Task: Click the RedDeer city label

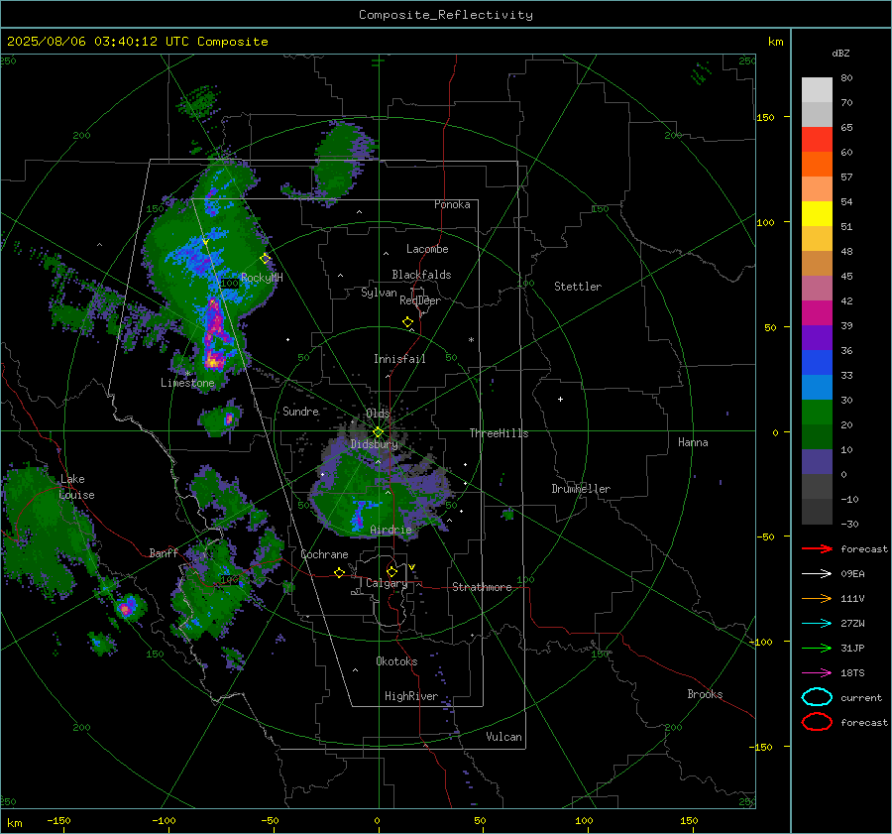Action: point(420,300)
